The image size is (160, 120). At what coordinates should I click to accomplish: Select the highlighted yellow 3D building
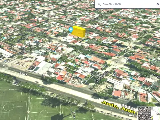[x=79, y=32]
